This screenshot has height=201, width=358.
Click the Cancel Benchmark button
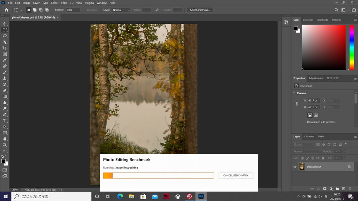pyautogui.click(x=236, y=176)
